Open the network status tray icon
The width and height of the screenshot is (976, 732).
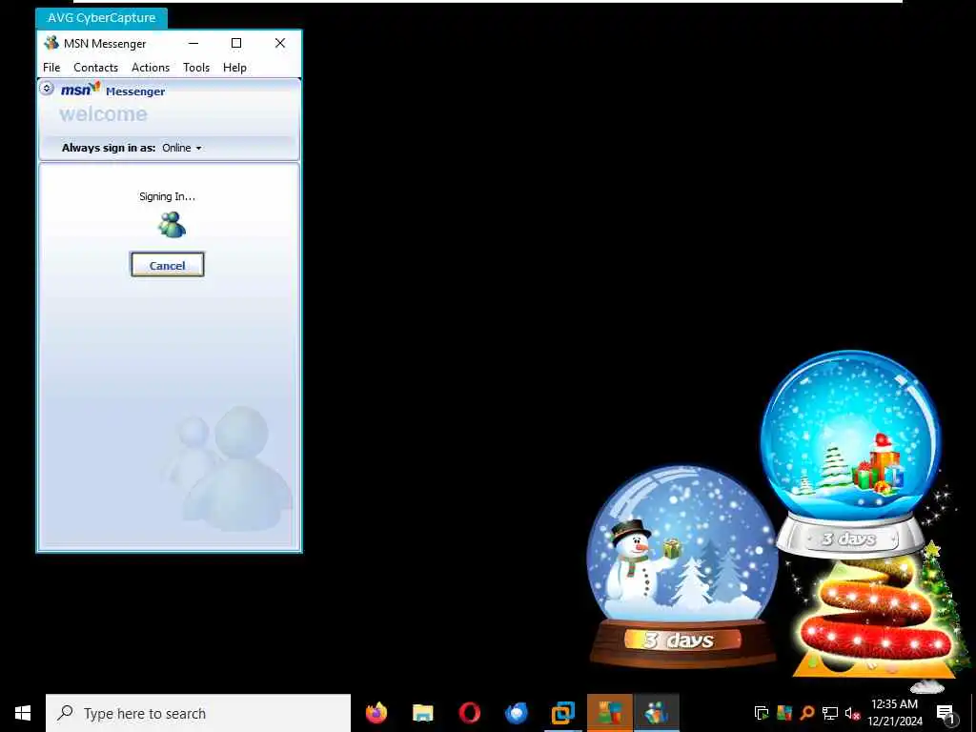[x=830, y=713]
